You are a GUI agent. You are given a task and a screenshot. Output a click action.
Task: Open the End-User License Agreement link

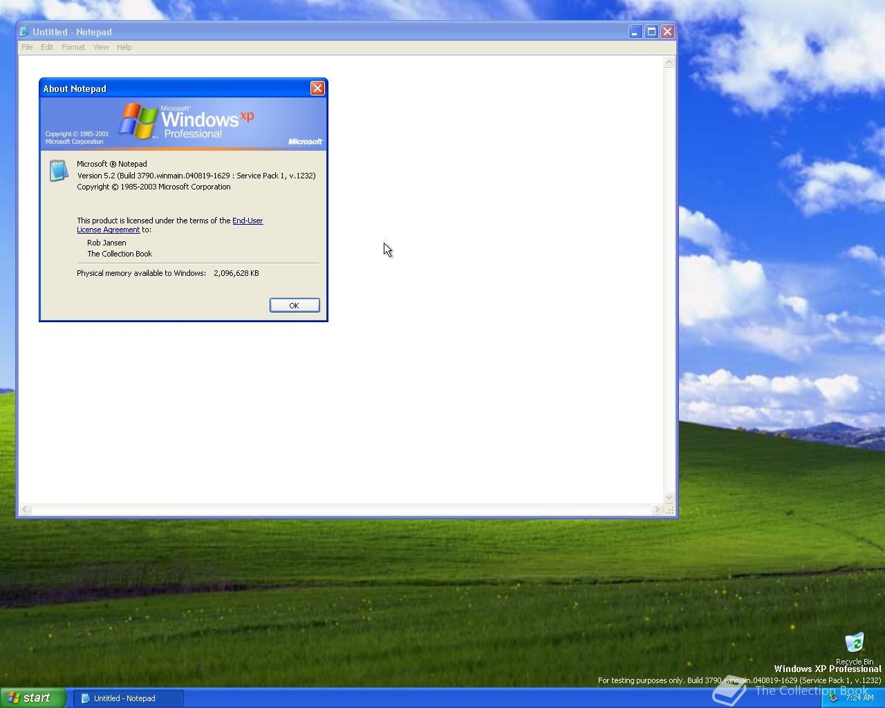click(x=170, y=225)
